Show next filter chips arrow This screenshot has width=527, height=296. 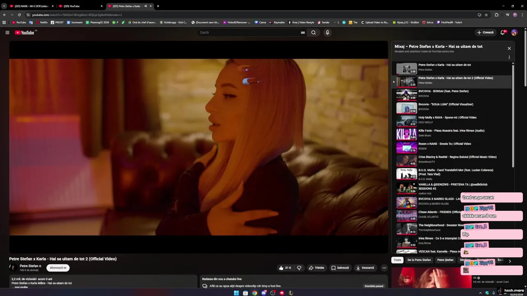pos(509,261)
